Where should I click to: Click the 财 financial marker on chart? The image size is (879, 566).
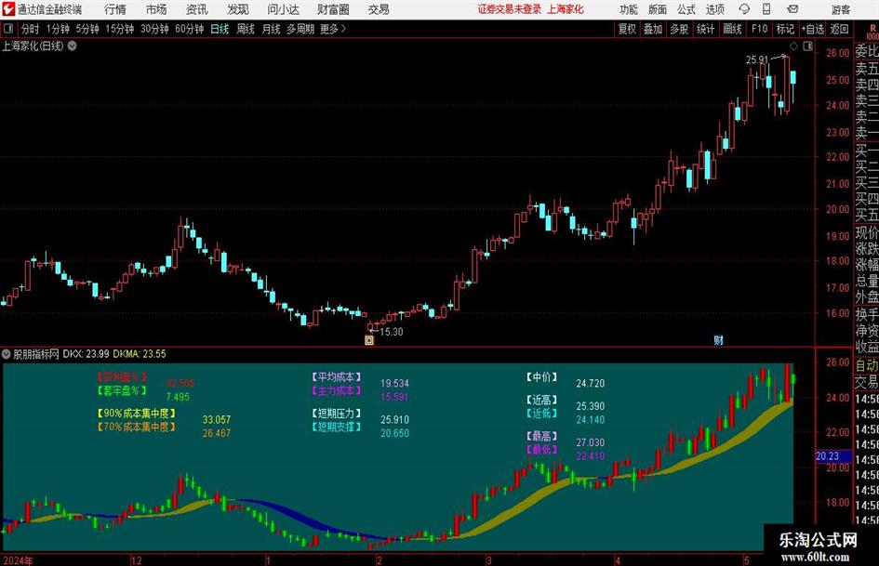[x=718, y=339]
